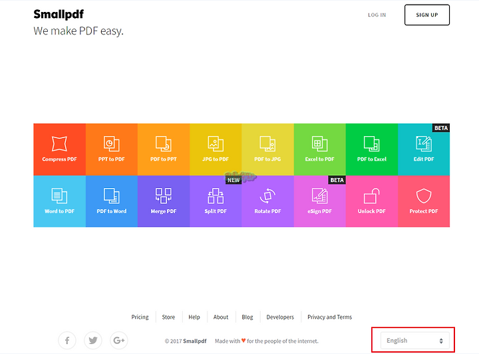Launch the Edit PDF beta tool

click(424, 149)
